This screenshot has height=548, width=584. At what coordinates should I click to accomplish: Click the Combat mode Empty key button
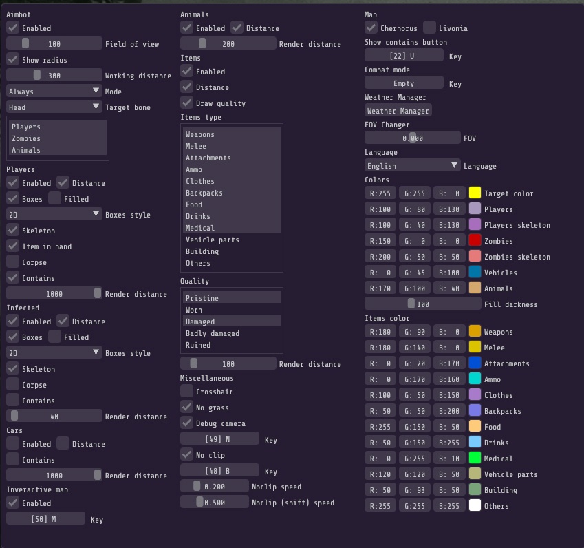click(x=403, y=83)
